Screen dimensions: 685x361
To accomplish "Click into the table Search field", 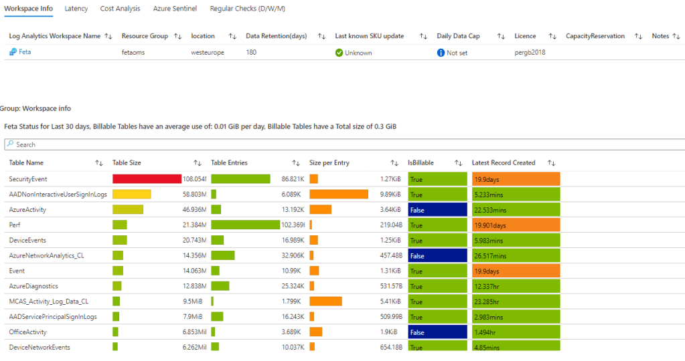I will [x=335, y=144].
